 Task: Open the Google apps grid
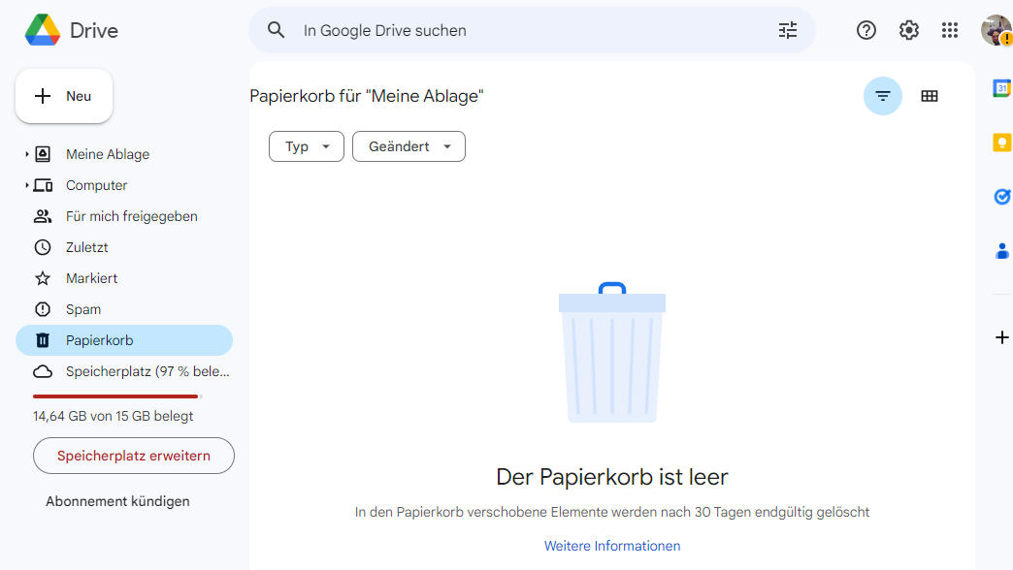point(950,30)
